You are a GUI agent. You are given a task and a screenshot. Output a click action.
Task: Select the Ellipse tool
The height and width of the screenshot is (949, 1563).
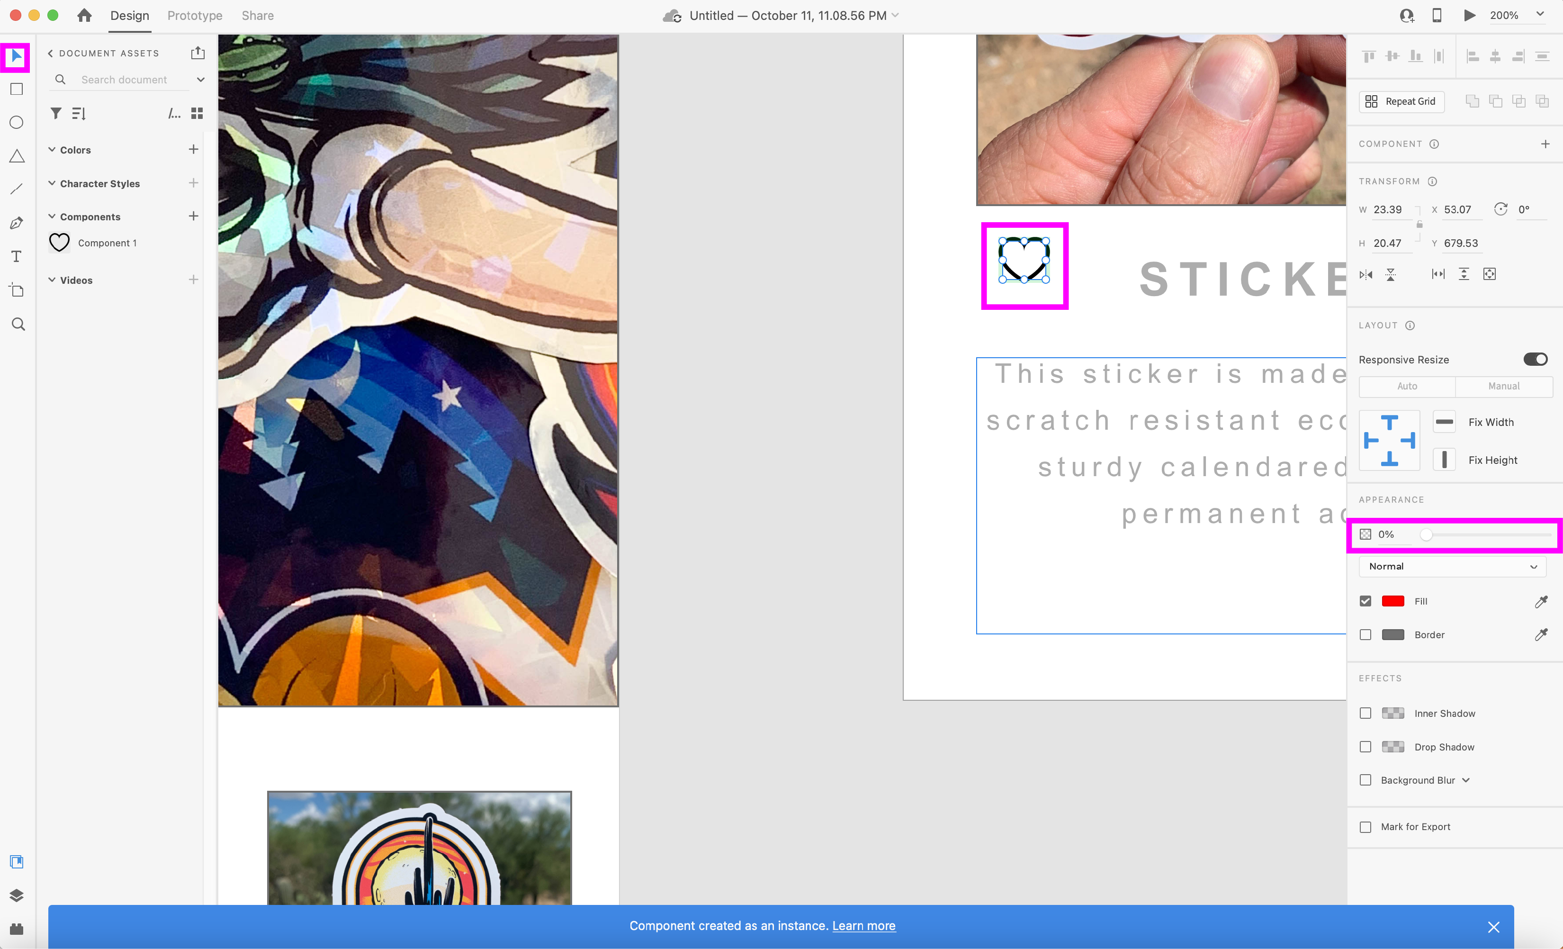click(x=17, y=122)
